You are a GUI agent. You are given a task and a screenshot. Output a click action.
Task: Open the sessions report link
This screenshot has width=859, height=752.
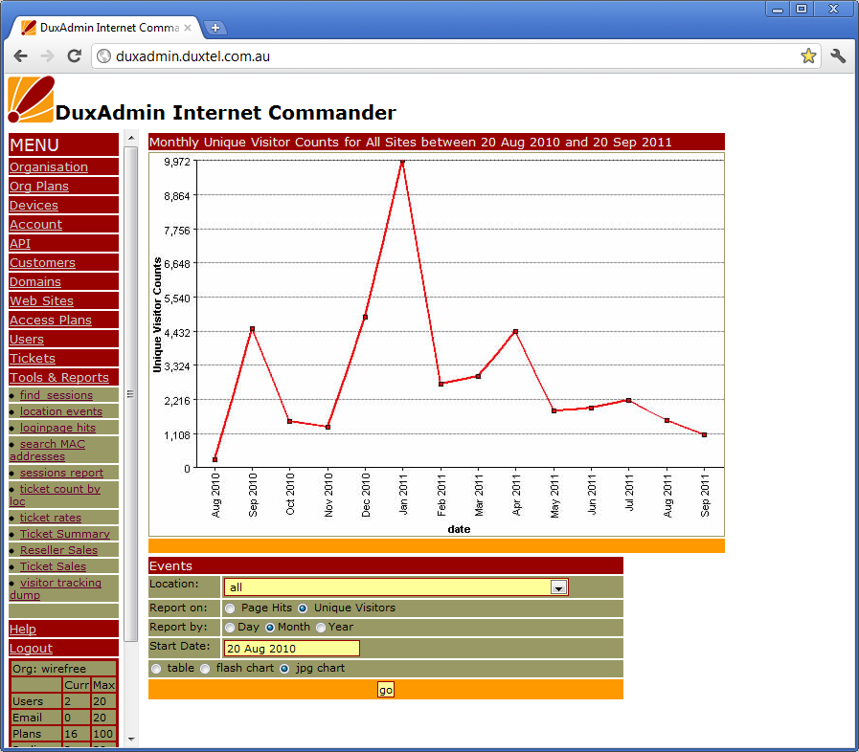pos(62,473)
